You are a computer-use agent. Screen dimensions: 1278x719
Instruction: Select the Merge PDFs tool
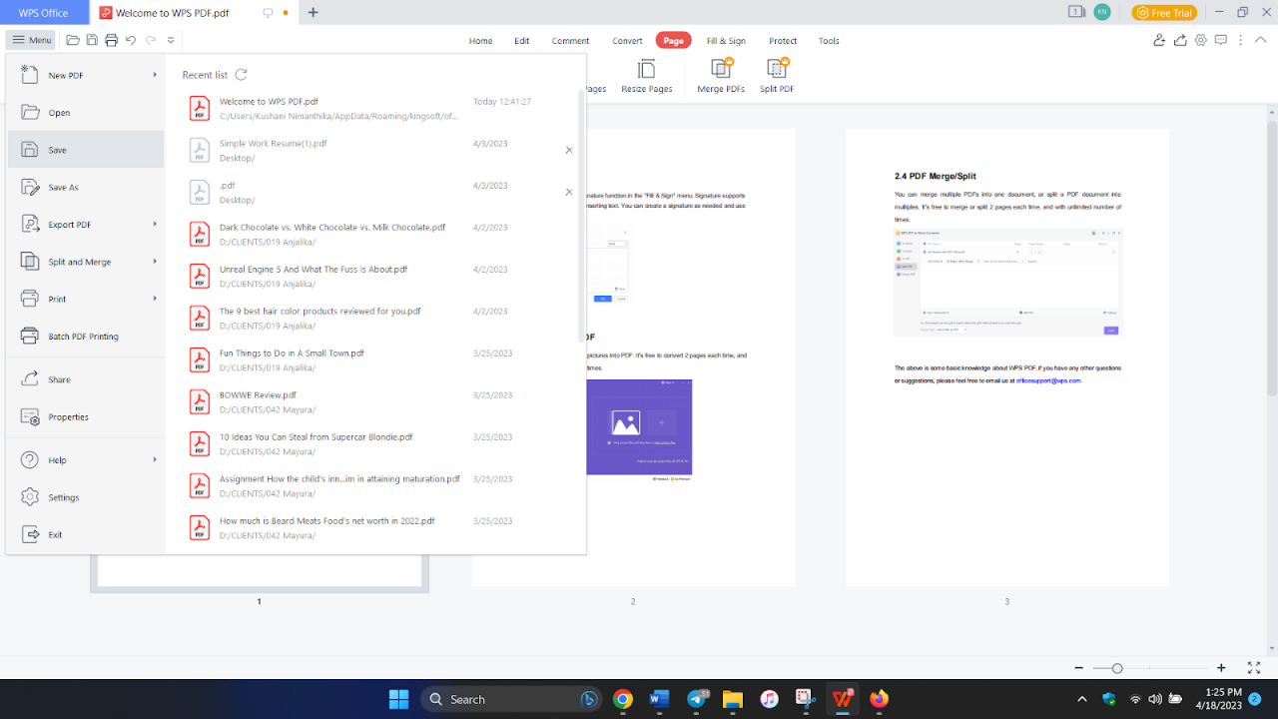pyautogui.click(x=720, y=75)
